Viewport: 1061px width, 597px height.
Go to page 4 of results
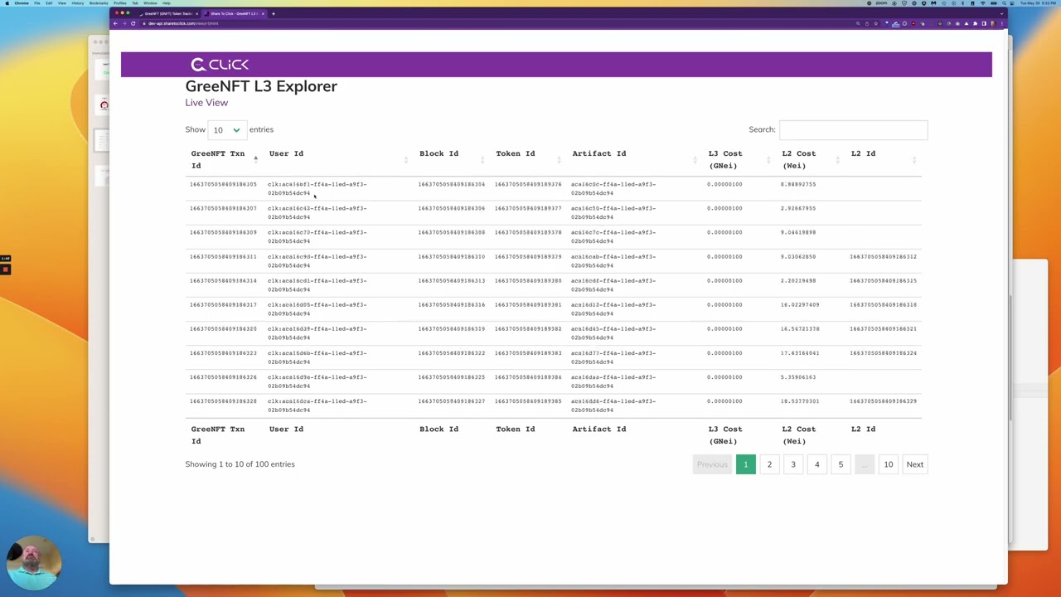tap(816, 464)
